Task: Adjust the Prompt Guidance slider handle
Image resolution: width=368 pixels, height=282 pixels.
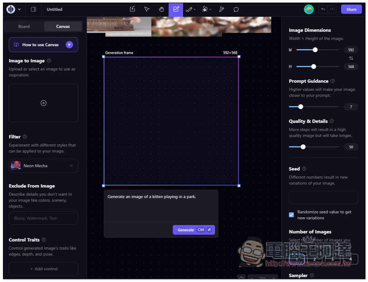Action: point(301,107)
